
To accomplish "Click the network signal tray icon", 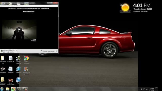I will pos(147,89).
